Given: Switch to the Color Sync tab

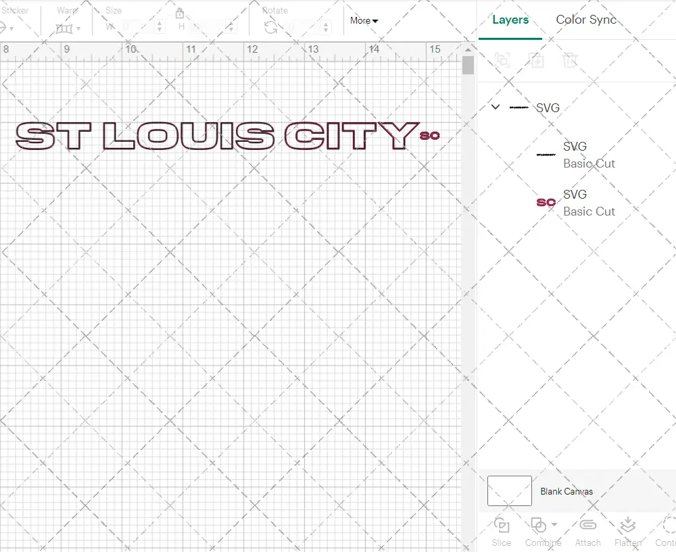Looking at the screenshot, I should point(586,20).
